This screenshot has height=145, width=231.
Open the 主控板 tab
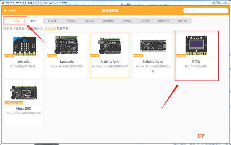[15, 21]
